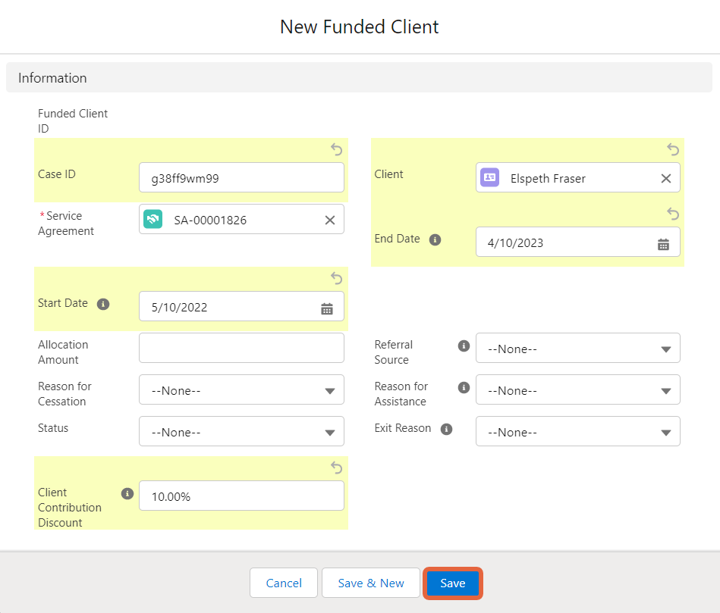Show Exit Reason help info
This screenshot has width=720, height=613.
pos(446,429)
